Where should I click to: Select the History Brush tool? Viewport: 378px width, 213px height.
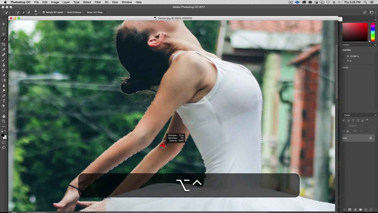(x=4, y=70)
